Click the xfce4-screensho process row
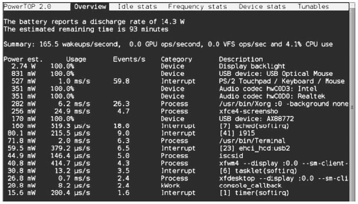 click(176, 111)
